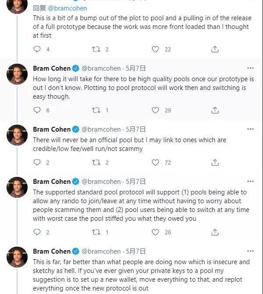Open more options on "official pool" tweet
The image size is (263, 294).
pos(250,129)
